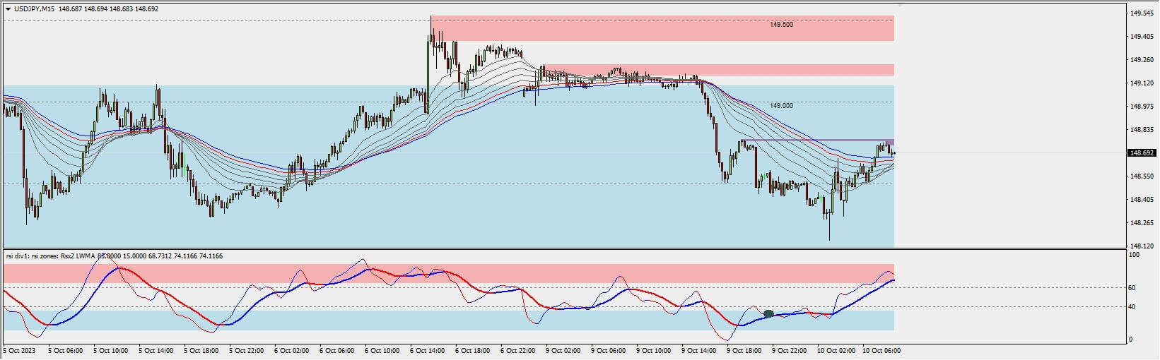Click the separator between chart and RSI panel
The image size is (1160, 360).
[566, 248]
